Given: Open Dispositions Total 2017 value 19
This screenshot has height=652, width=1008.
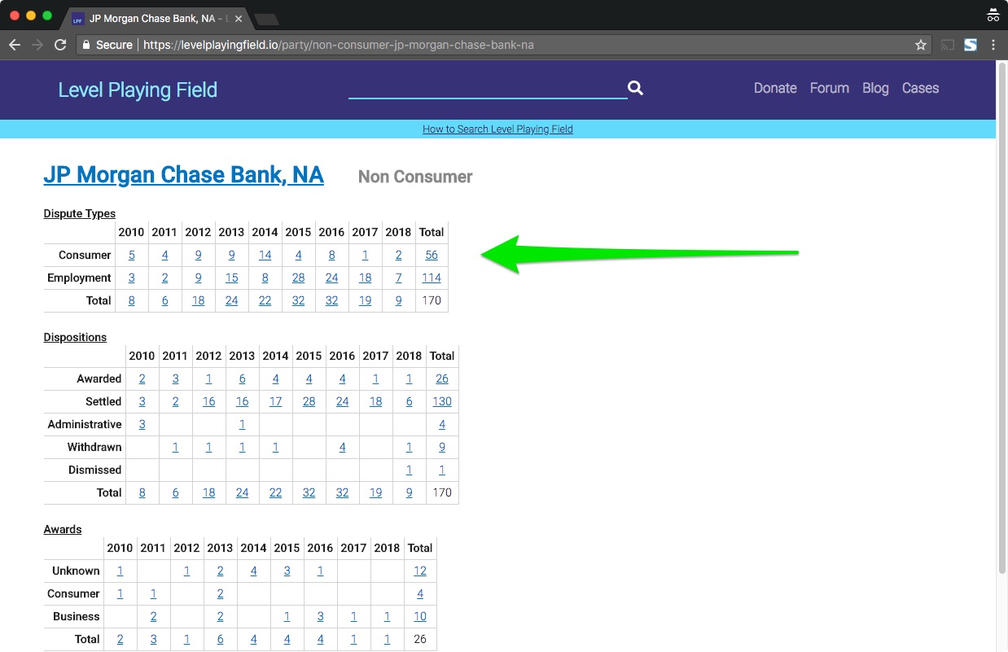Looking at the screenshot, I should pyautogui.click(x=375, y=492).
